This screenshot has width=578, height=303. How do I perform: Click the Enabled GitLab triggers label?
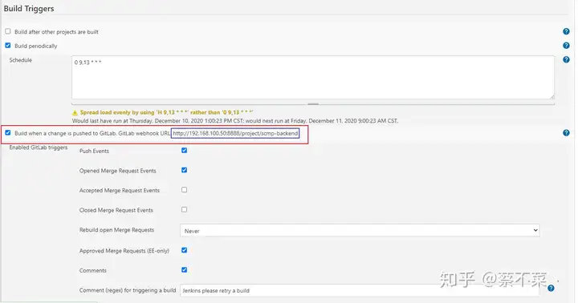[39, 147]
